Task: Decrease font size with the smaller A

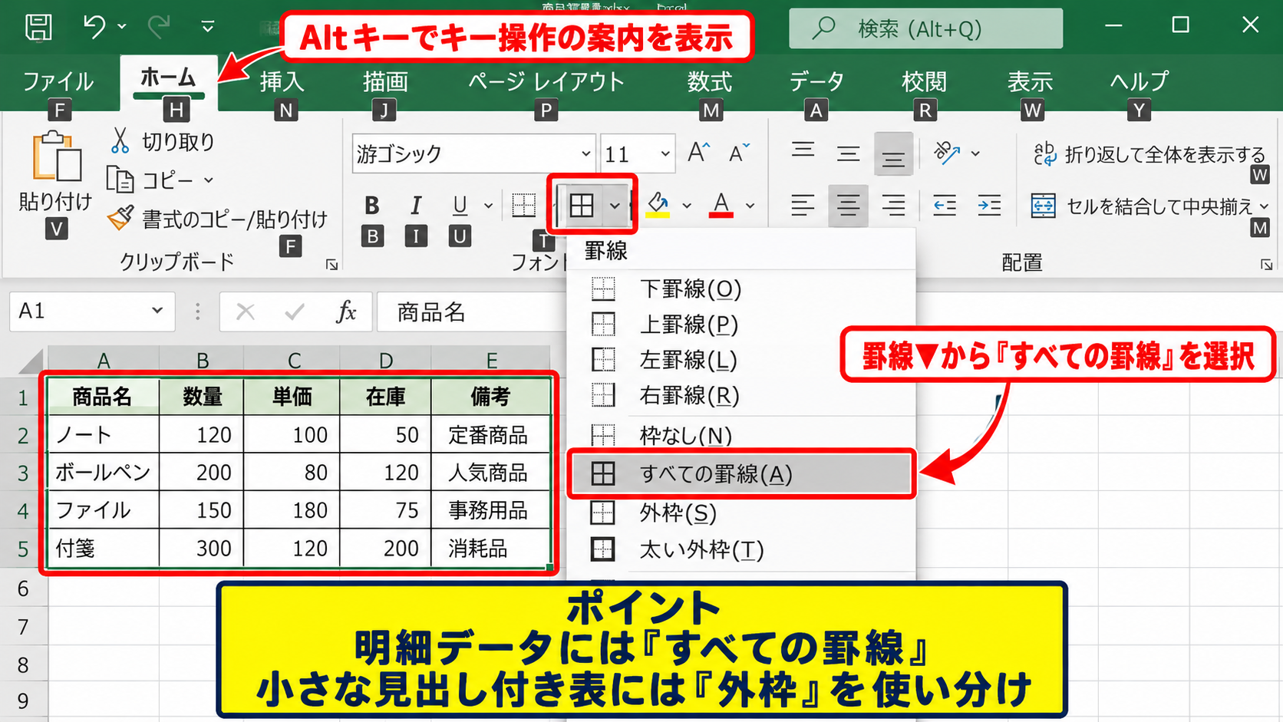Action: coord(740,153)
